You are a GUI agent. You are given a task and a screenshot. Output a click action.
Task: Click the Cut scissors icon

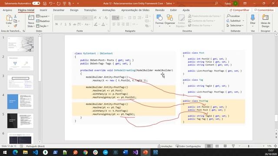16,16
